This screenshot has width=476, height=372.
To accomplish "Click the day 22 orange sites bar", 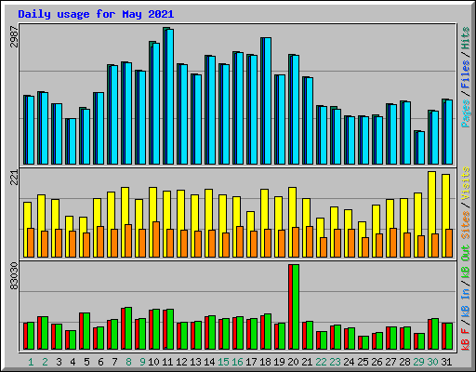I will point(324,247).
